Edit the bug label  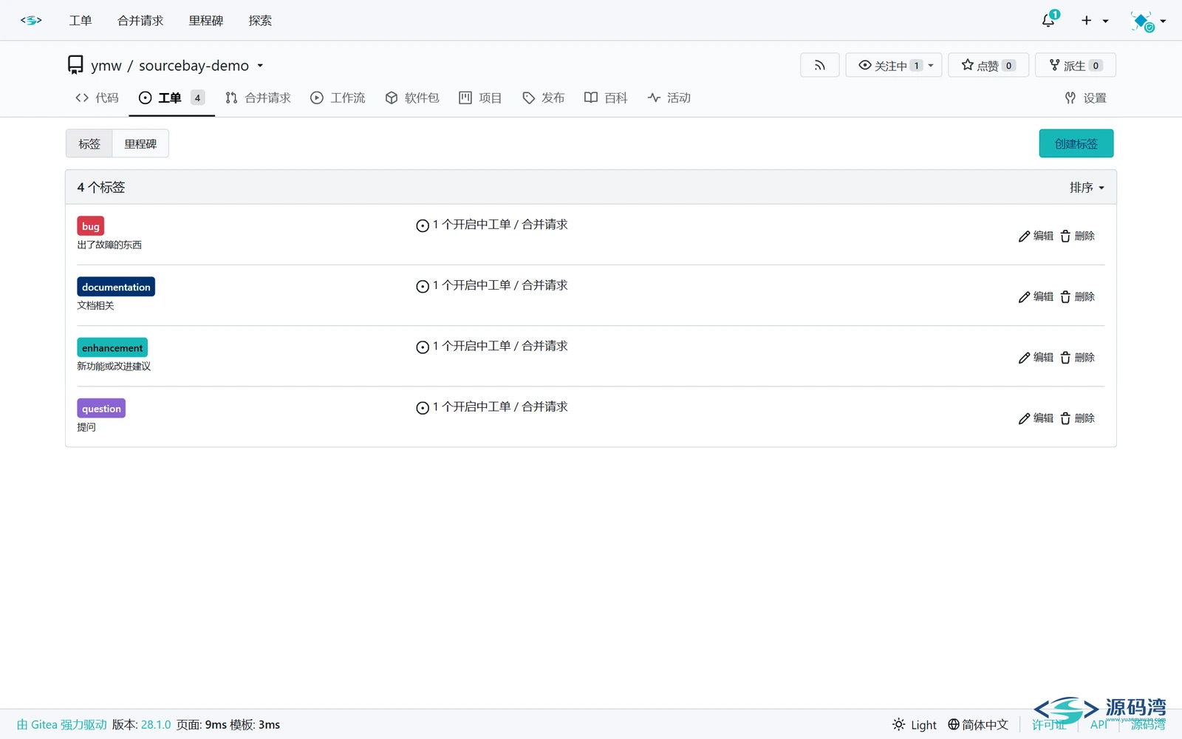tap(1036, 236)
